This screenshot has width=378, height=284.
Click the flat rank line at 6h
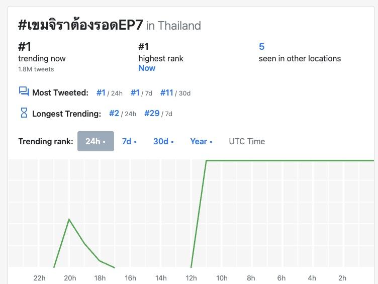click(281, 160)
